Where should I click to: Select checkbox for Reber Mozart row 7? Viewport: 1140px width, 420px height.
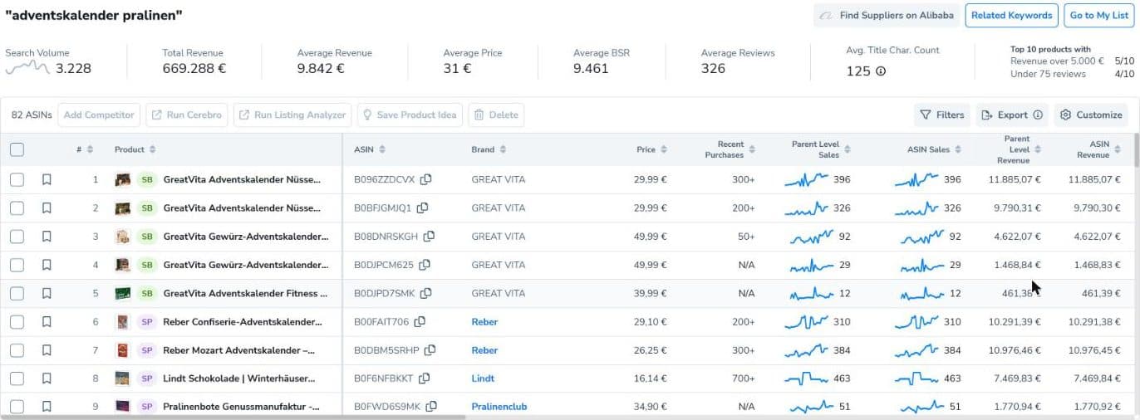pos(17,350)
